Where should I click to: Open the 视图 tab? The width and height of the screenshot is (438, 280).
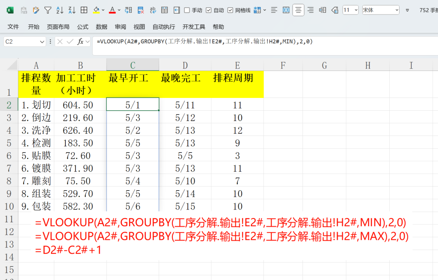pos(139,27)
